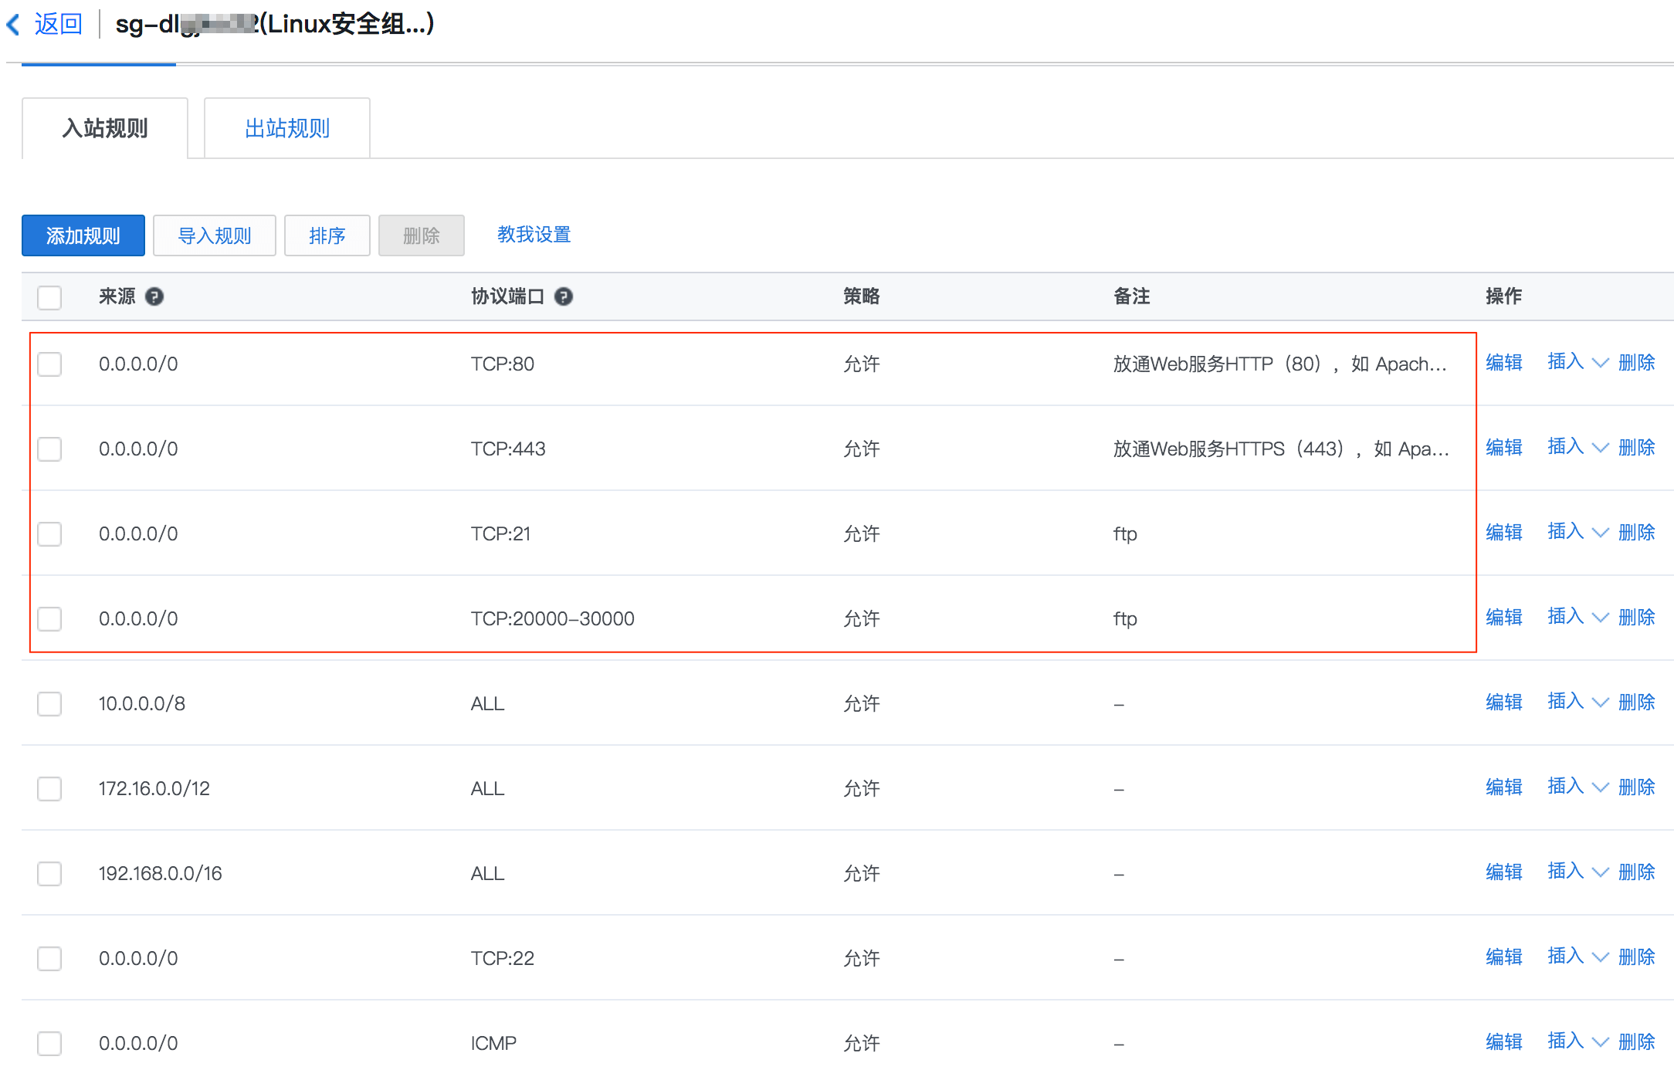Delete the 172.16.0.0/12 rule

click(x=1637, y=787)
